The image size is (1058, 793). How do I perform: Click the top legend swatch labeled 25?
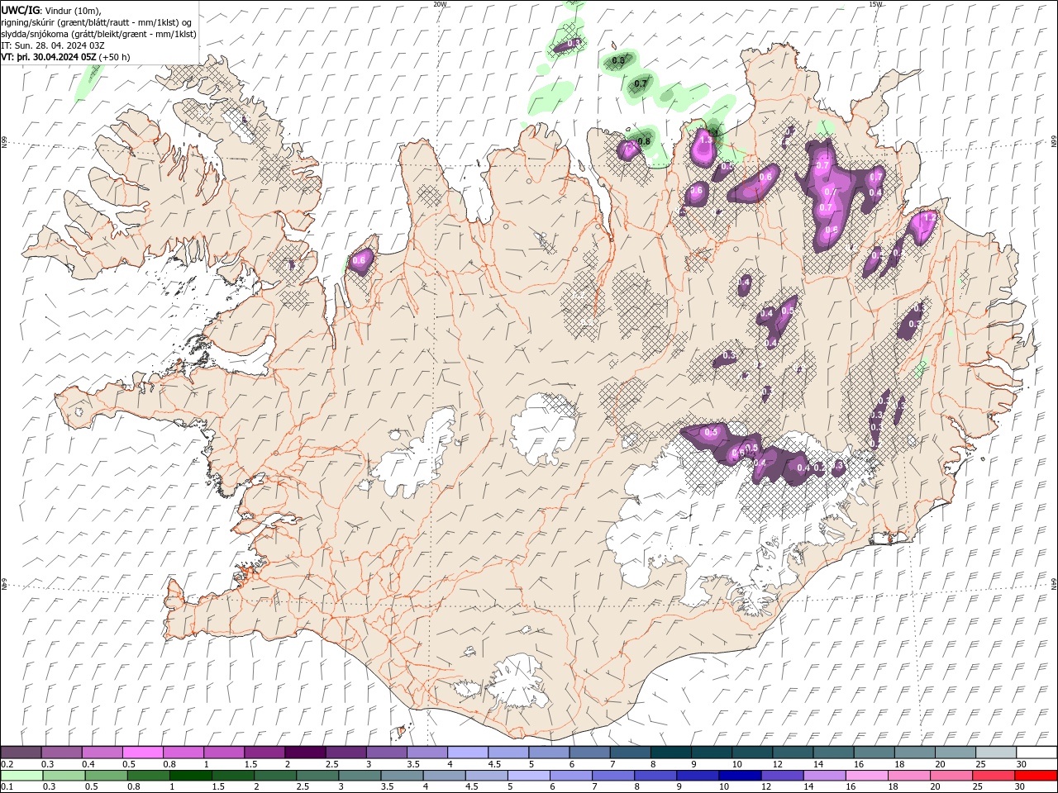pyautogui.click(x=996, y=753)
